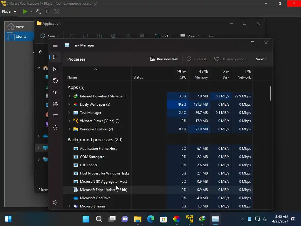Viewport: 301px width, 226px height.
Task: Open New menu in Application Explorer window
Action: [x=49, y=36]
